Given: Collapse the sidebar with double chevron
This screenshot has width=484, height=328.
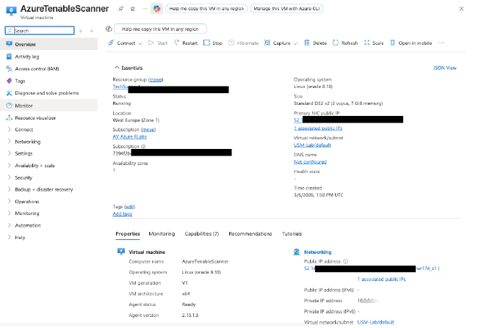Looking at the screenshot, I should point(92,31).
